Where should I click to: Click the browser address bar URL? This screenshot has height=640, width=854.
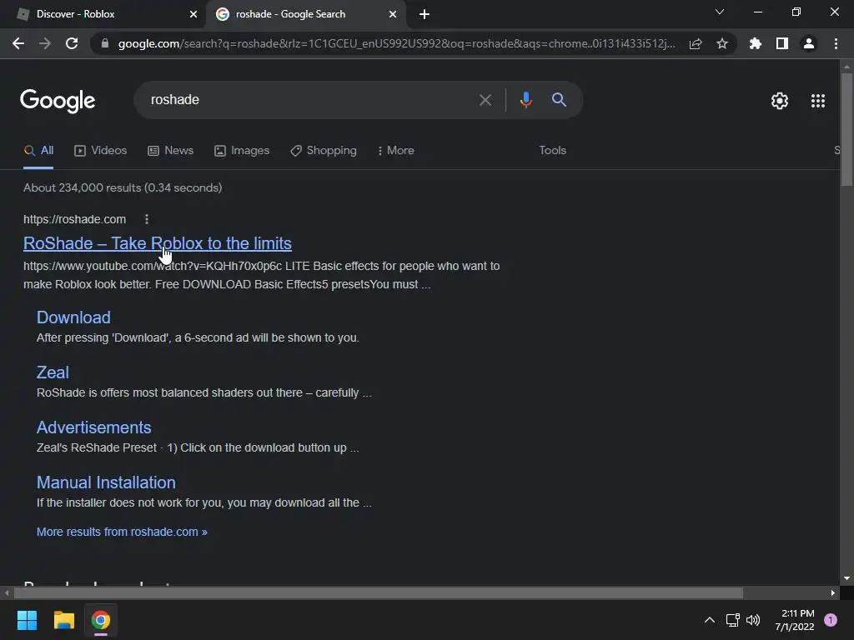click(x=396, y=43)
